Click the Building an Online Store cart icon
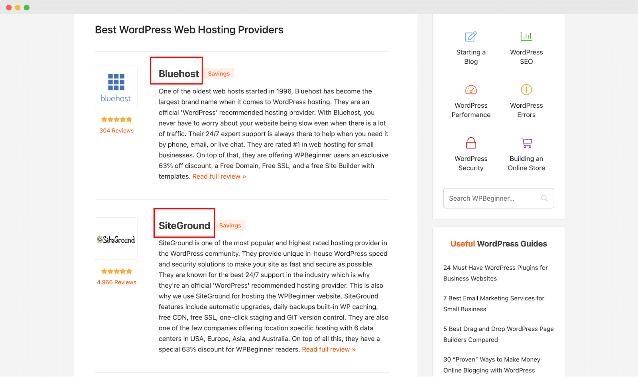Screen dimensions: 638x377 [x=526, y=142]
